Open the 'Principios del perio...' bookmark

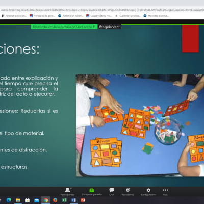click(x=42, y=16)
